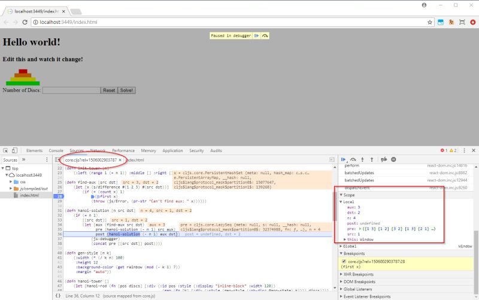The height and width of the screenshot is (300, 479).
Task: Switch to the Elements tab
Action: pyautogui.click(x=34, y=151)
